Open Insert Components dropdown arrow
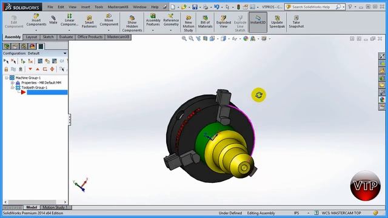The image size is (388, 218). coord(36,30)
